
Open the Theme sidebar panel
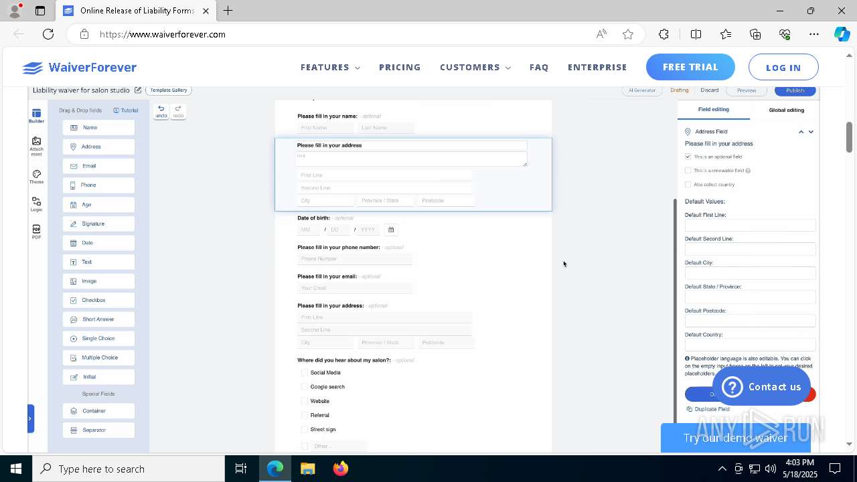36,177
